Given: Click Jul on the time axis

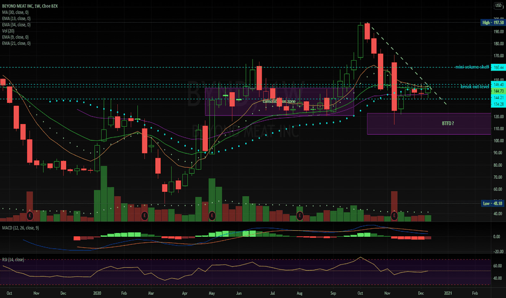Looking at the screenshot, I should 273,293.
